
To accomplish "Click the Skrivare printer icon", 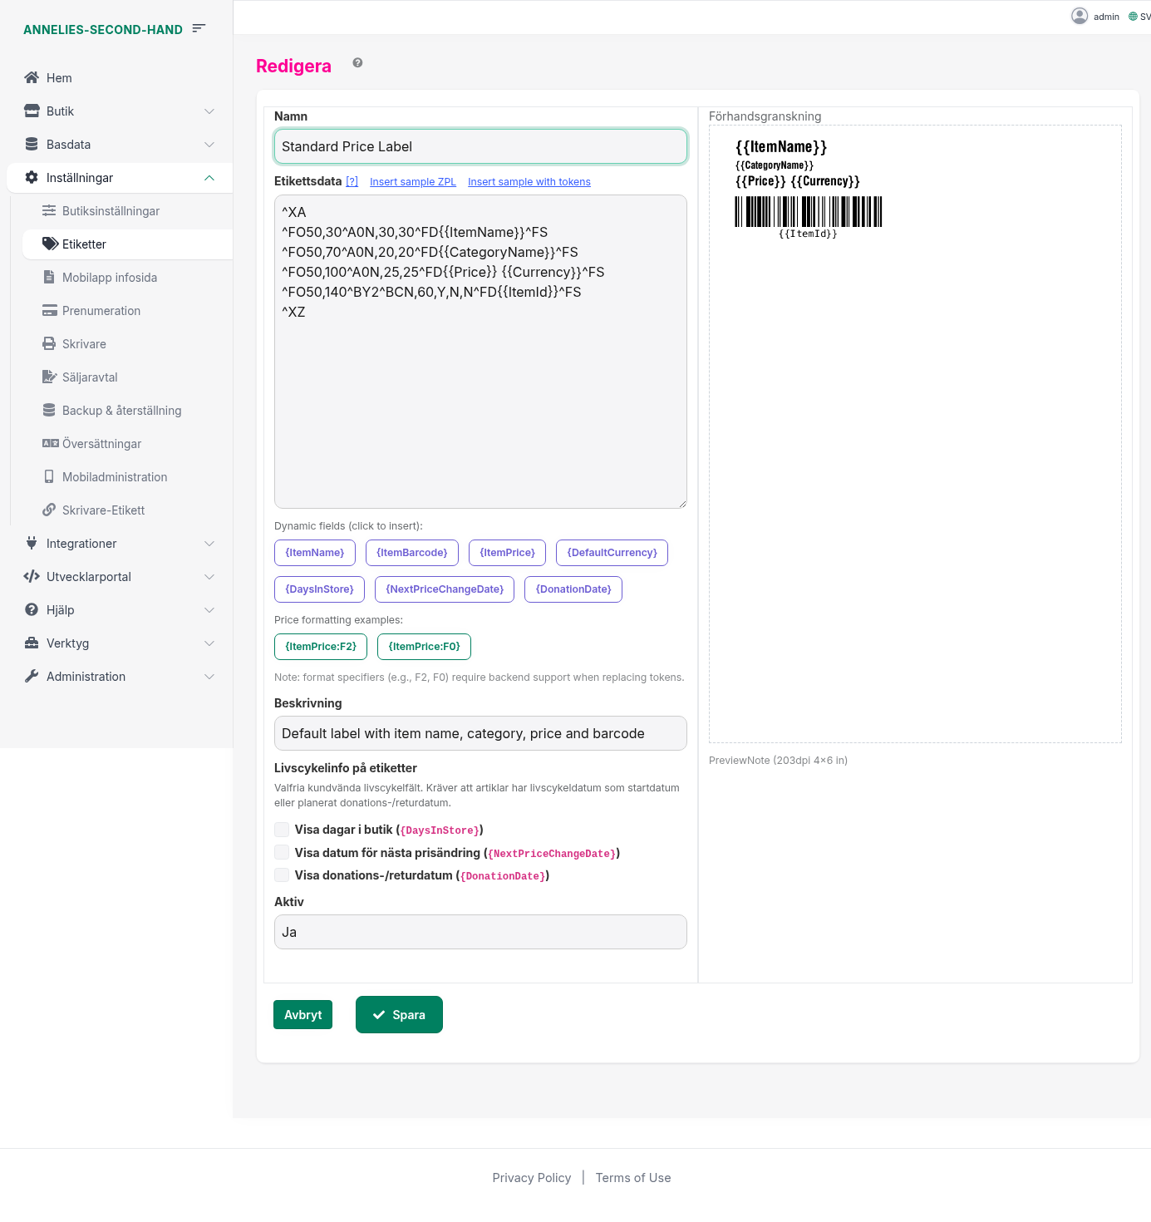I will click(49, 343).
